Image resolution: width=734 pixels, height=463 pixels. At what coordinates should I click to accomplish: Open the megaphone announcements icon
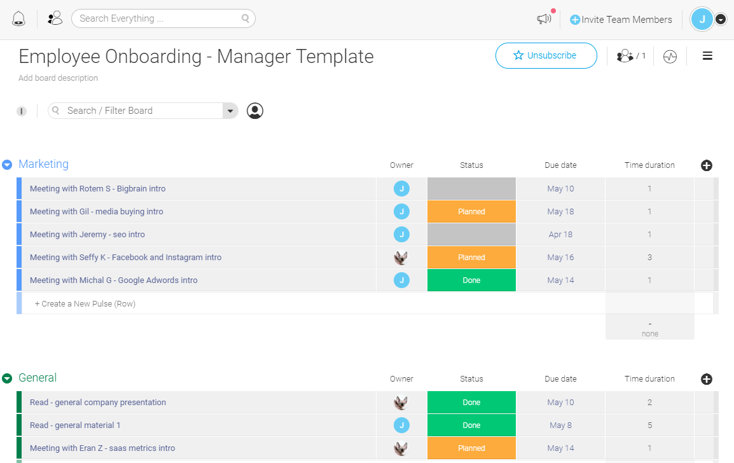pyautogui.click(x=544, y=19)
